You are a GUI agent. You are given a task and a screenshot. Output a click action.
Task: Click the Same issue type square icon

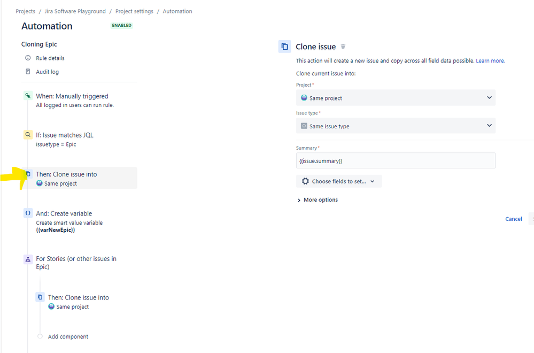304,126
